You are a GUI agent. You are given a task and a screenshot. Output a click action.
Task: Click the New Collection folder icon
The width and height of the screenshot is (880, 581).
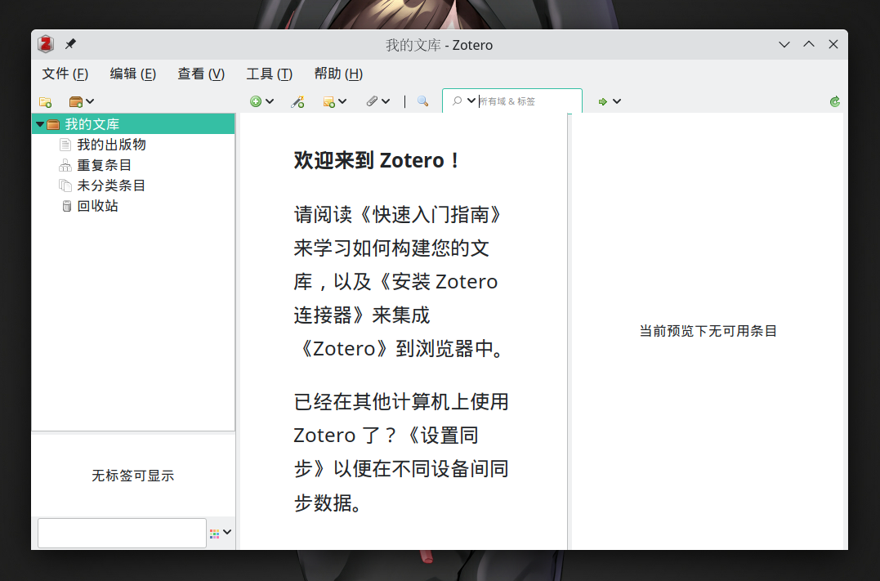(x=46, y=101)
